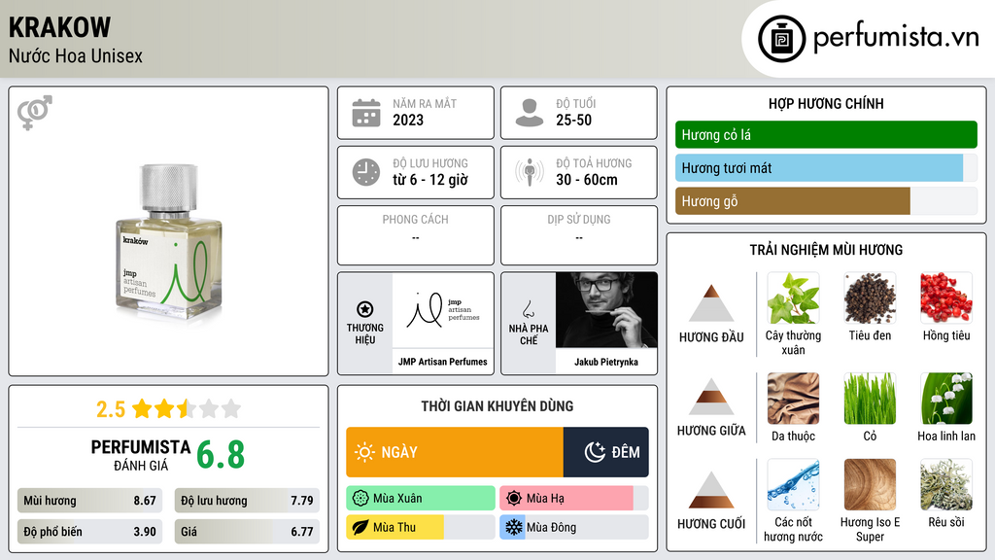Select the Hoa linh lan note image
Image resolution: width=995 pixels, height=560 pixels.
click(946, 399)
